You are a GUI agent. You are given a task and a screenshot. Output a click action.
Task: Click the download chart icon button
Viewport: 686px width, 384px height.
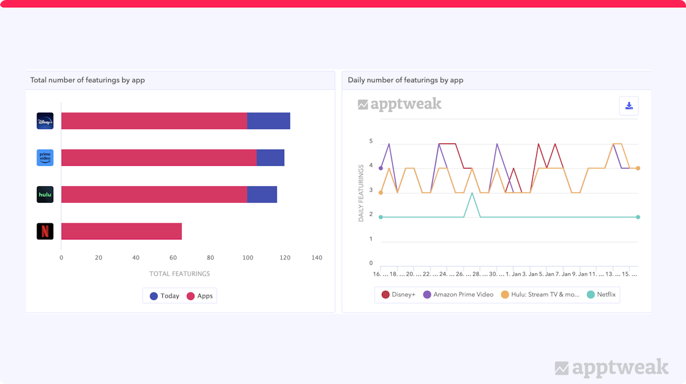pos(629,106)
